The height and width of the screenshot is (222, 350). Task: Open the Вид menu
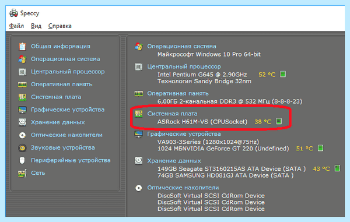click(36, 26)
